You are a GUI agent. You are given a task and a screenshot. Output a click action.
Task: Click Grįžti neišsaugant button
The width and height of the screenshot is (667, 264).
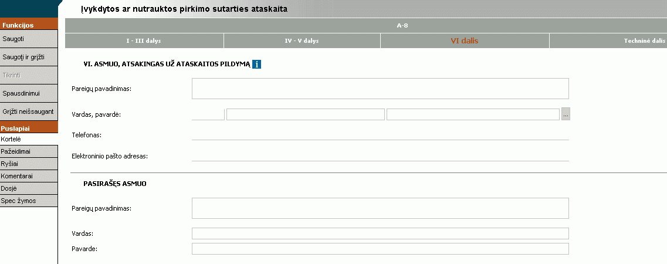[29, 111]
